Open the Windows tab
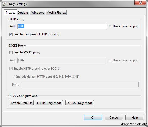The width and height of the screenshot is (148, 127). point(37,13)
